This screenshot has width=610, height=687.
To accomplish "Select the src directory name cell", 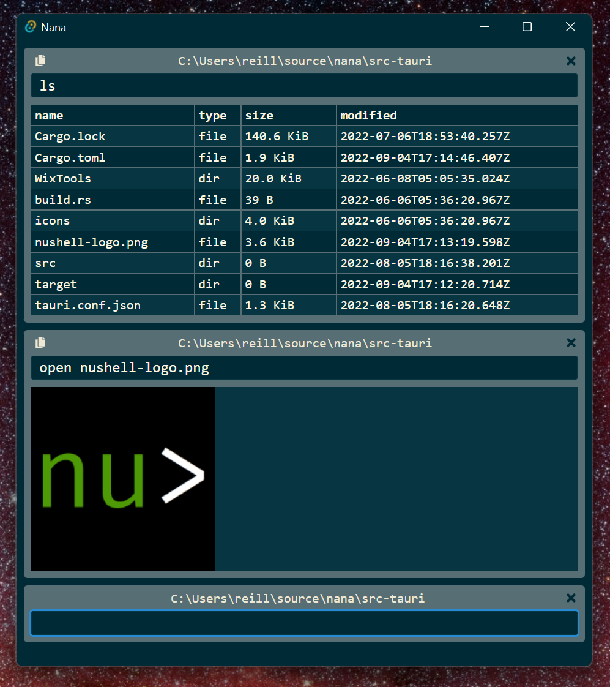I will (x=113, y=263).
